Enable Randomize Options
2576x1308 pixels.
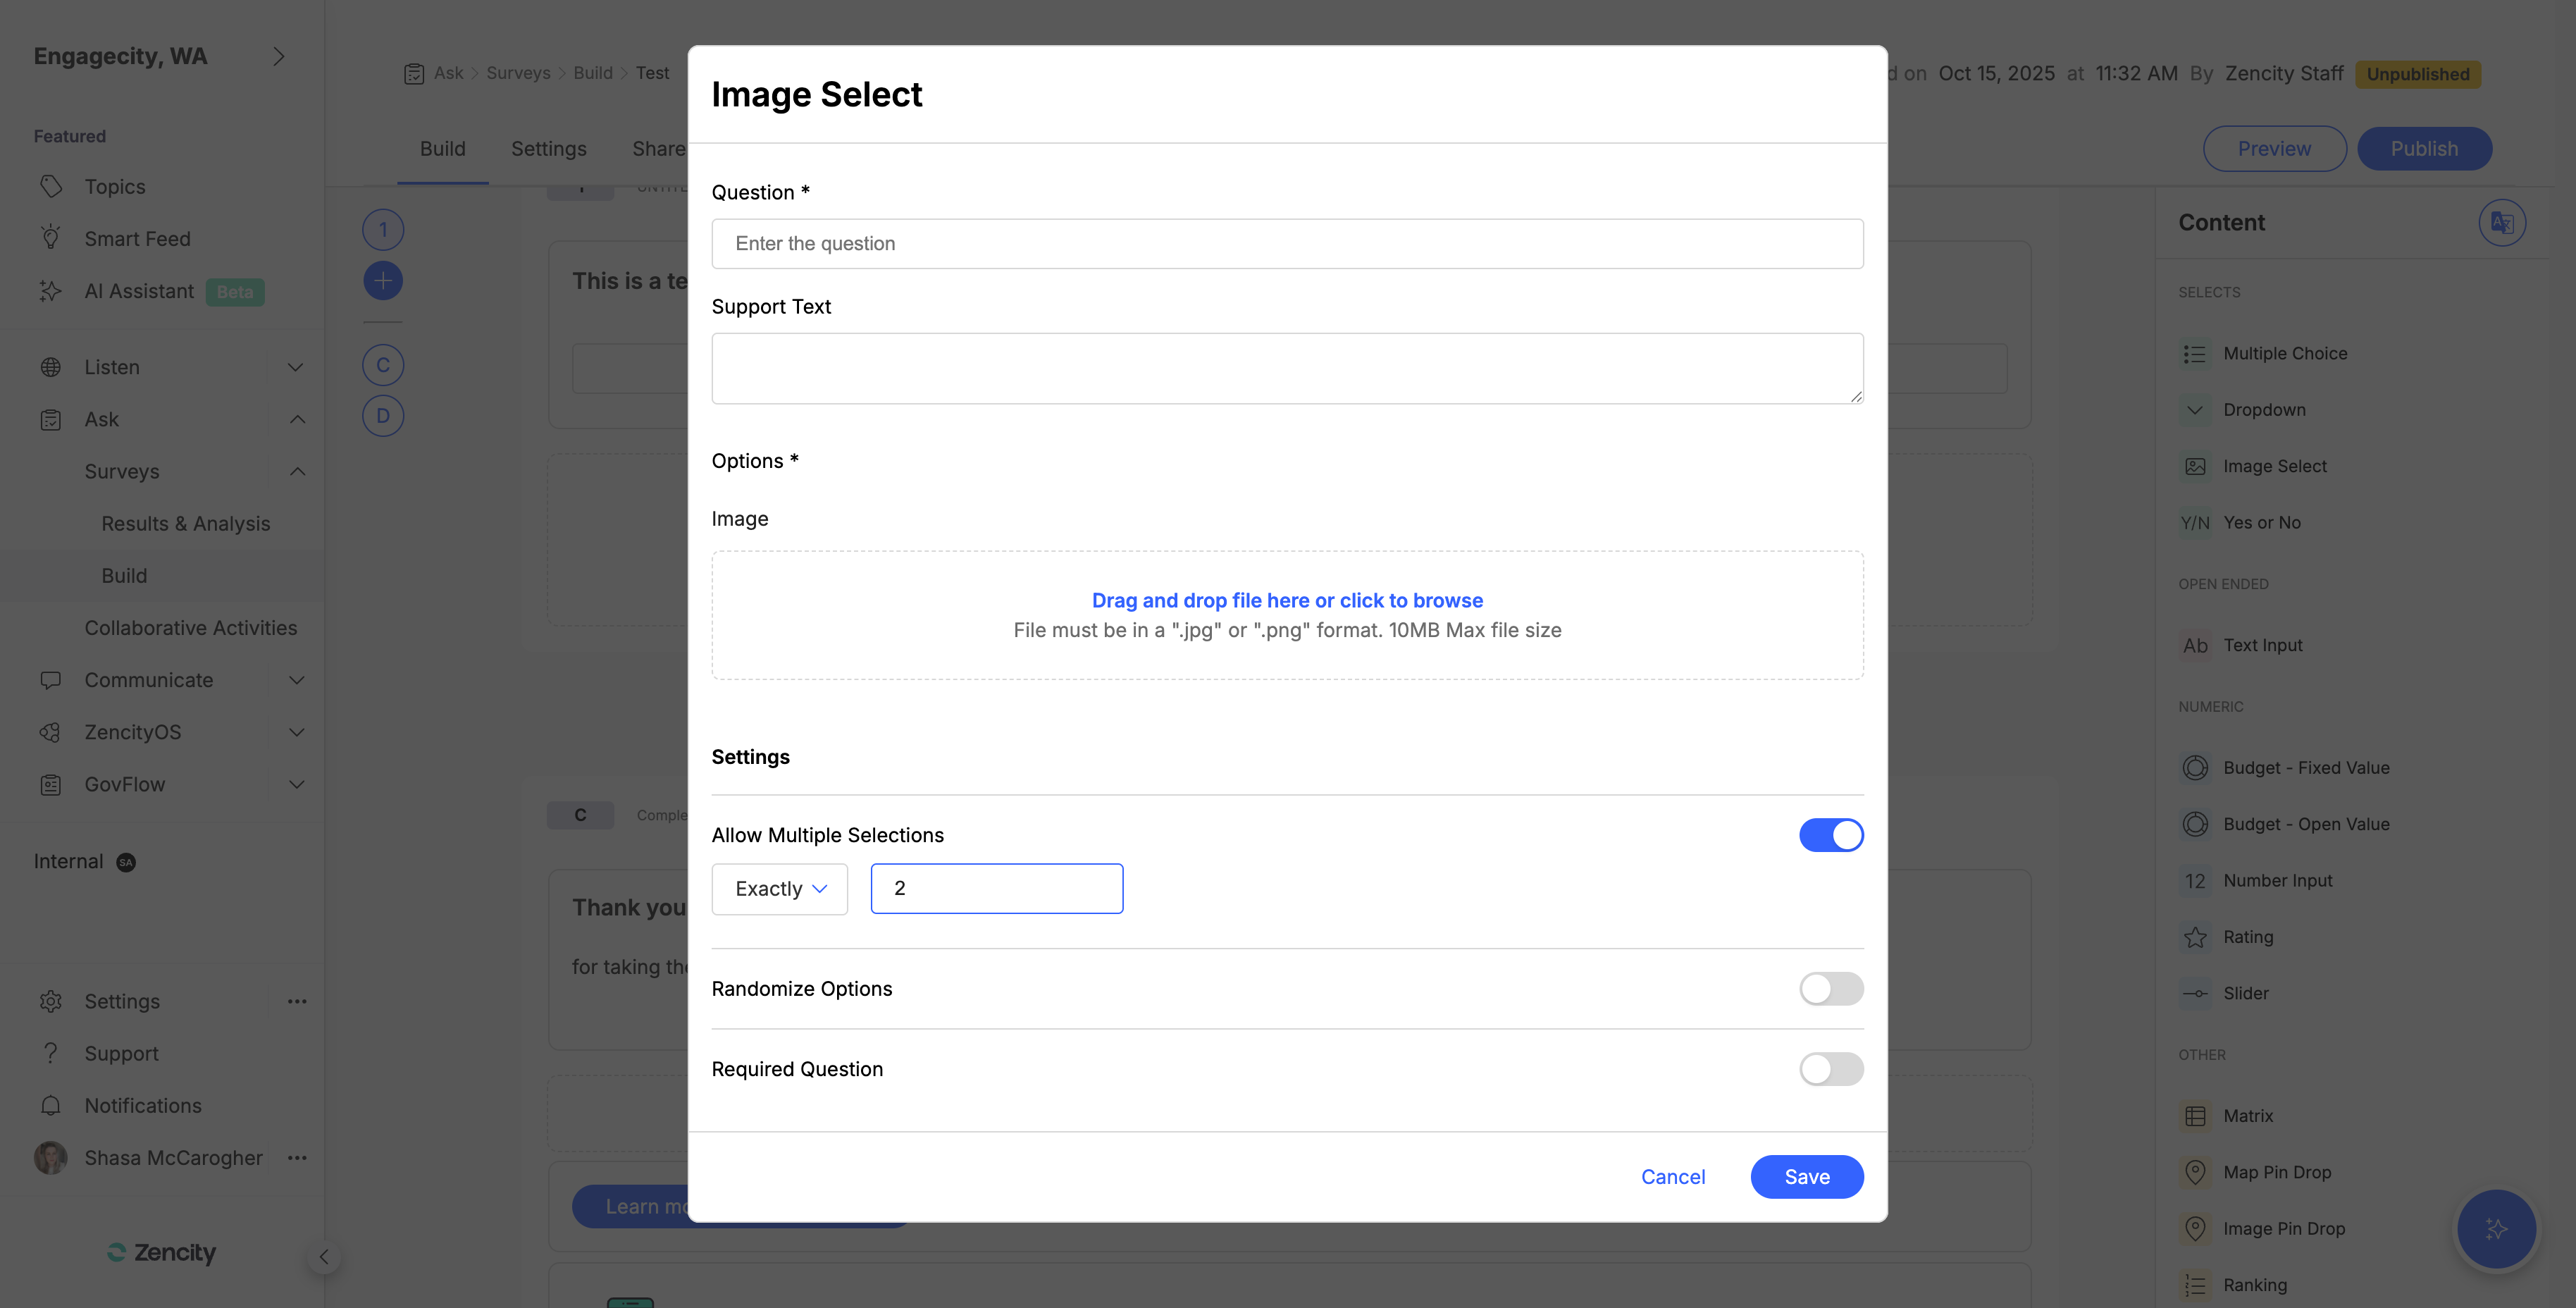tap(1831, 989)
